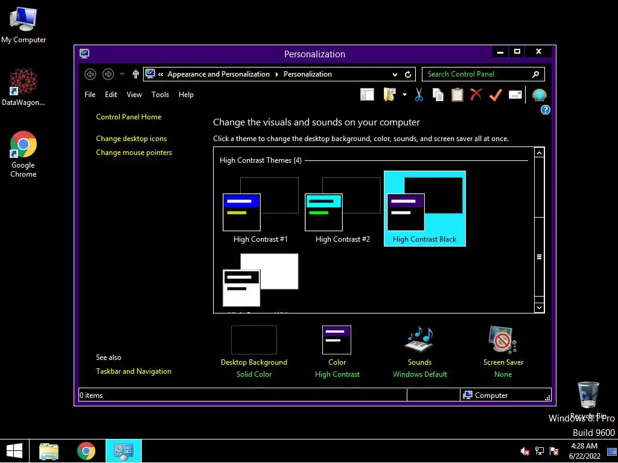Go back with the Back arrow

click(91, 74)
